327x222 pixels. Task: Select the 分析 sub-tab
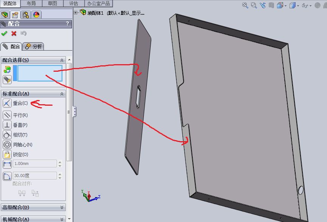click(33, 46)
